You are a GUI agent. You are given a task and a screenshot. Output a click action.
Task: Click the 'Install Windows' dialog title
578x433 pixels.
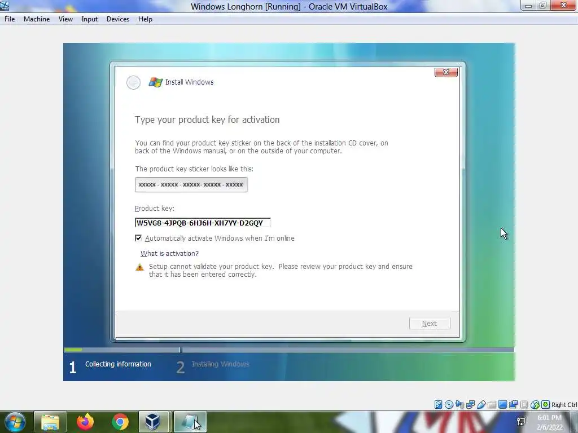pyautogui.click(x=189, y=82)
